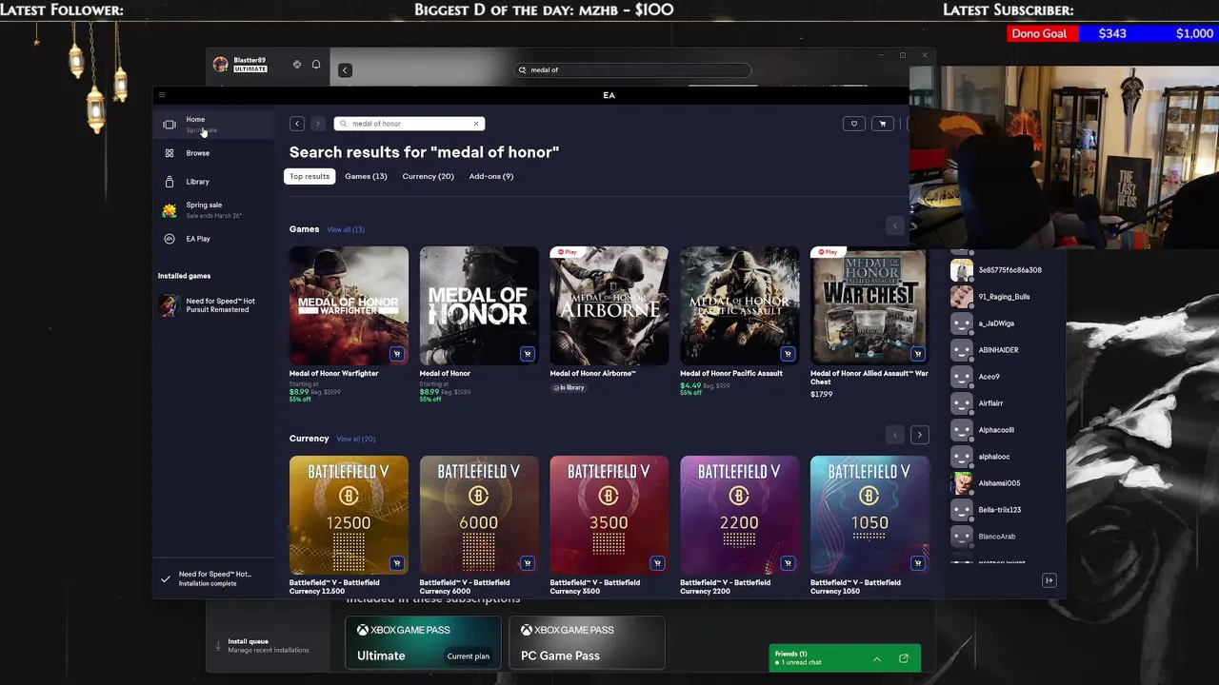The height and width of the screenshot is (685, 1219).
Task: Click the Browse grid icon
Action: [x=170, y=153]
